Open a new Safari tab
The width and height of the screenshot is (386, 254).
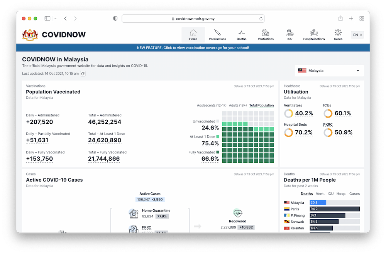click(351, 19)
